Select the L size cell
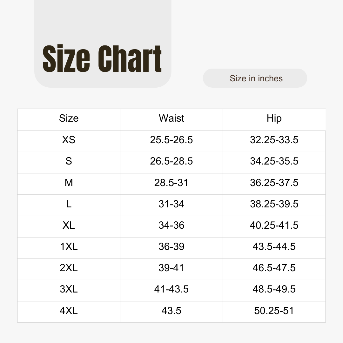343x343 pixels. [69, 204]
